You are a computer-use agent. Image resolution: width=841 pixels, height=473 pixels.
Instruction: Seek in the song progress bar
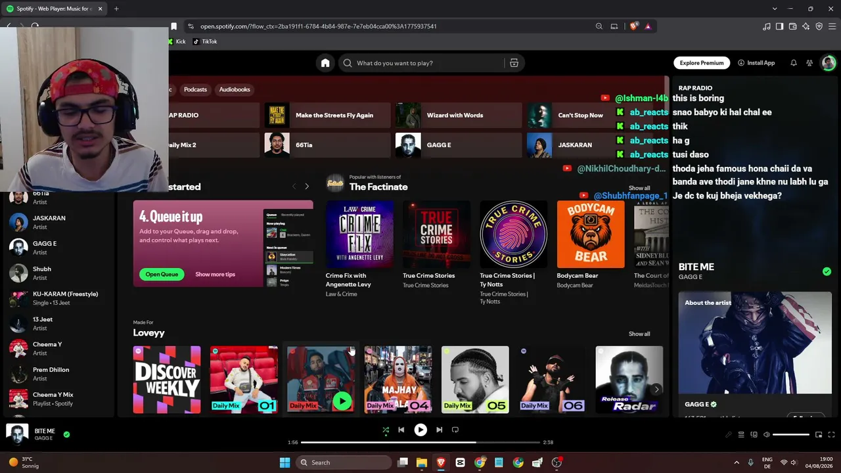[420, 442]
